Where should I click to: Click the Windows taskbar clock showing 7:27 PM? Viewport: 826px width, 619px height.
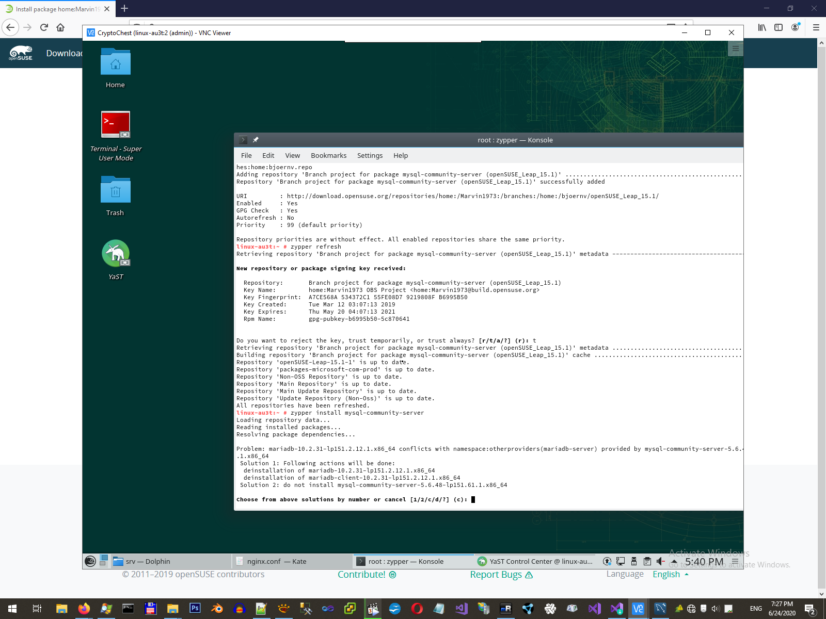782,609
